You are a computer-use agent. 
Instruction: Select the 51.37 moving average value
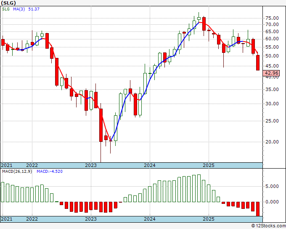[34, 9]
